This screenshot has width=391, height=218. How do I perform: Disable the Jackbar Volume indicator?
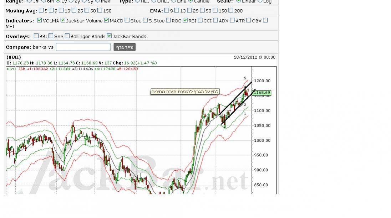63,20
